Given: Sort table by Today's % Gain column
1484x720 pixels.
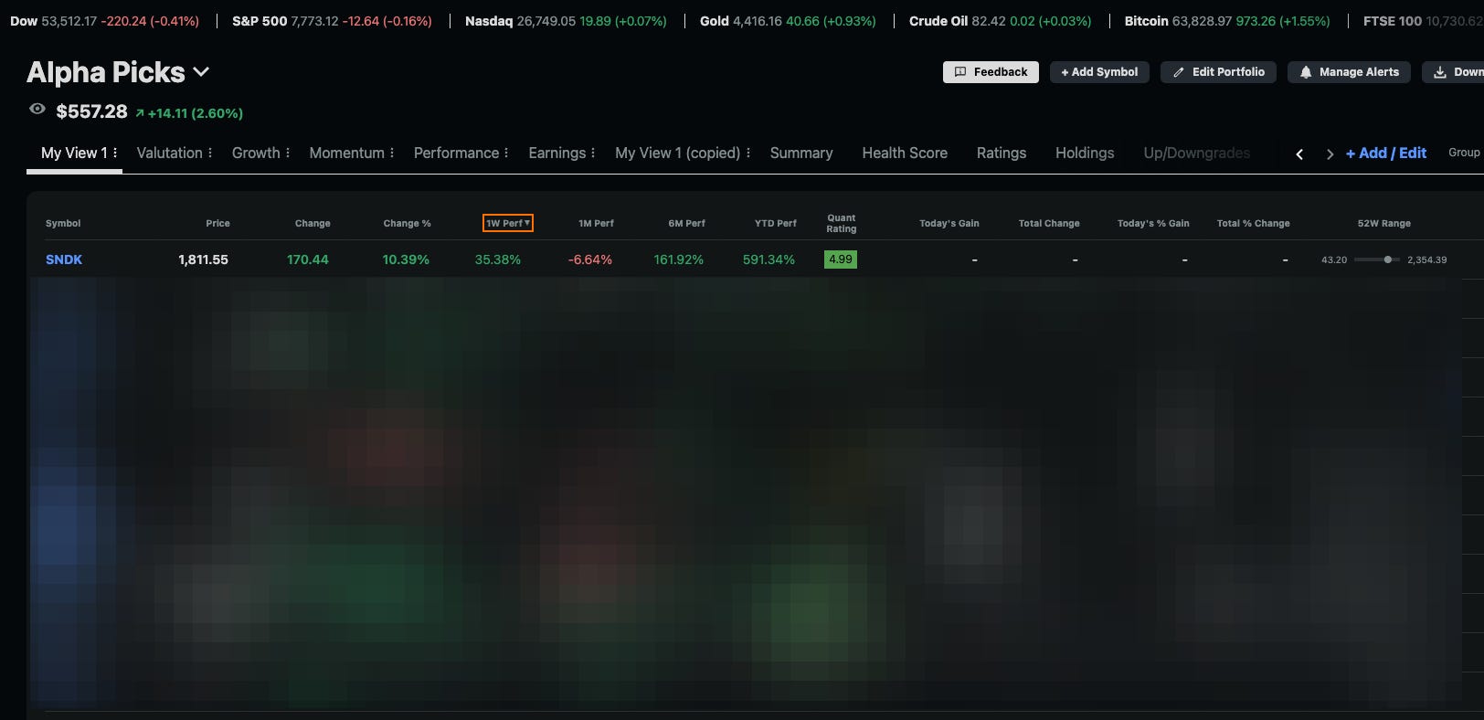Looking at the screenshot, I should tap(1153, 223).
